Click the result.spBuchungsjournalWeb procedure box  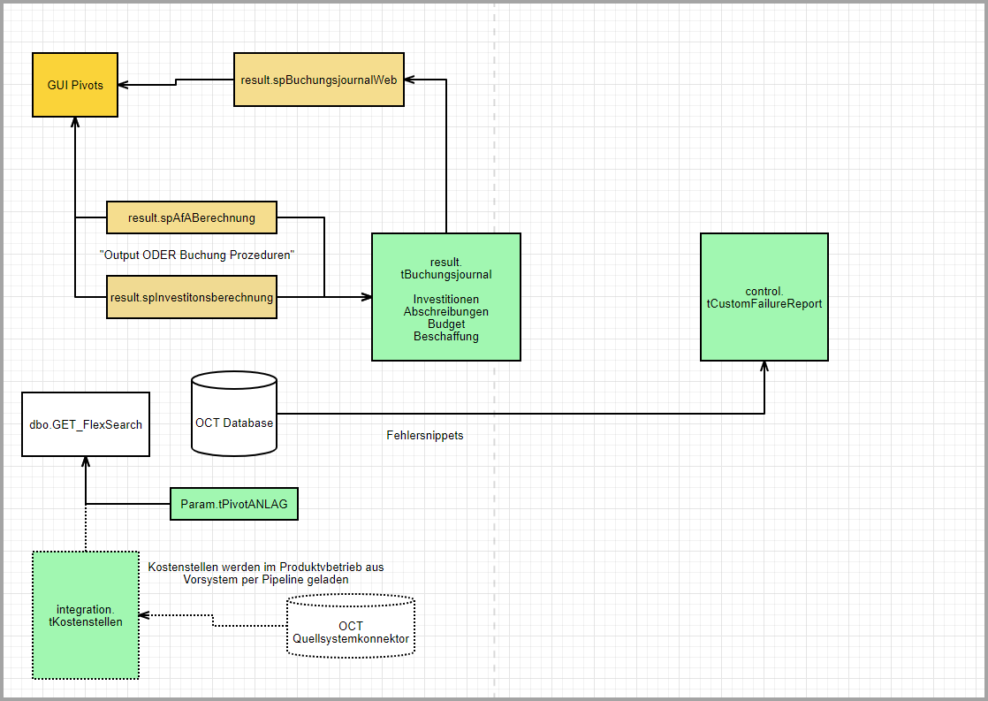pos(318,80)
